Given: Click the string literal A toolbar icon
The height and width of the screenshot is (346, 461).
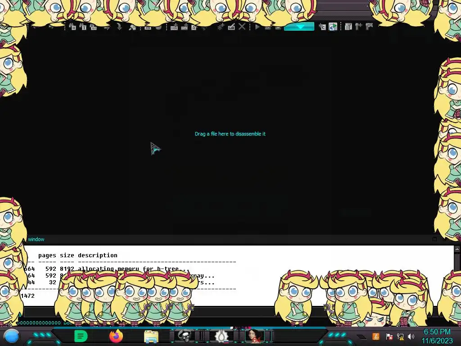Looking at the screenshot, I should click(x=194, y=27).
